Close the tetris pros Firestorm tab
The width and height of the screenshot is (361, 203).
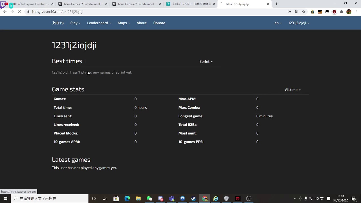coord(52,4)
